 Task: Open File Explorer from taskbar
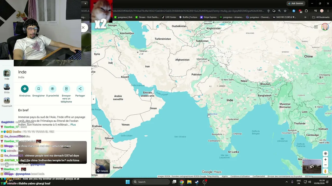189,182
